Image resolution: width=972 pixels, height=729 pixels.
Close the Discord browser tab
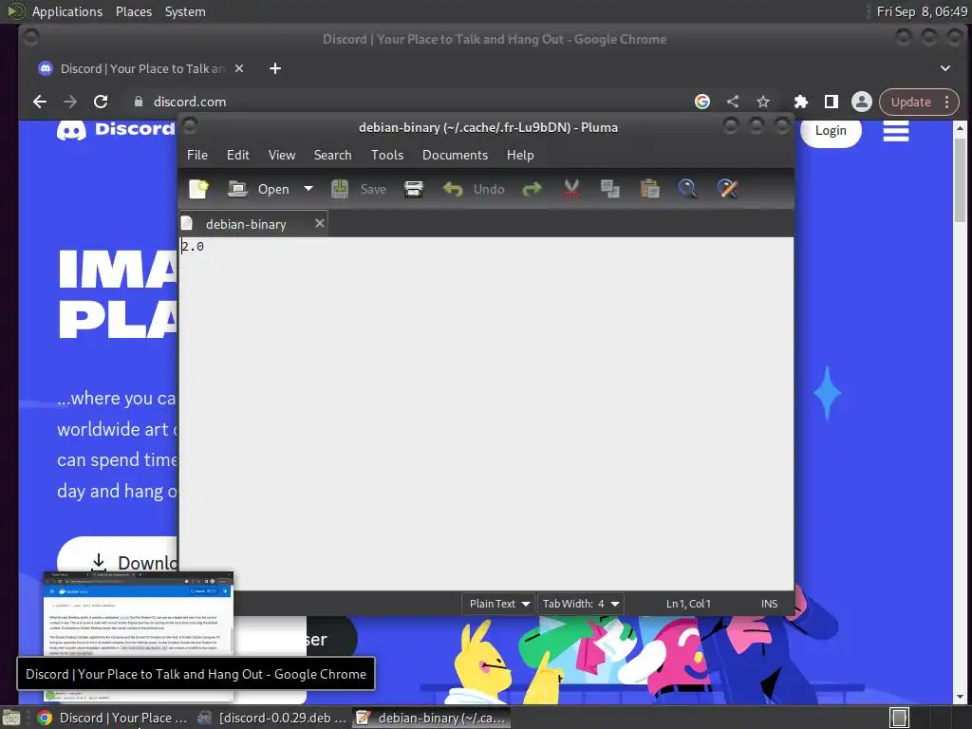tap(239, 68)
